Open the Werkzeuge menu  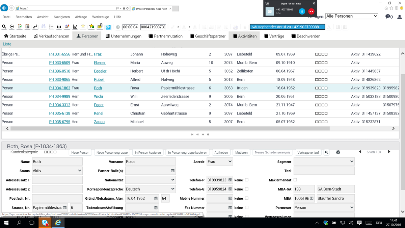pos(100,17)
